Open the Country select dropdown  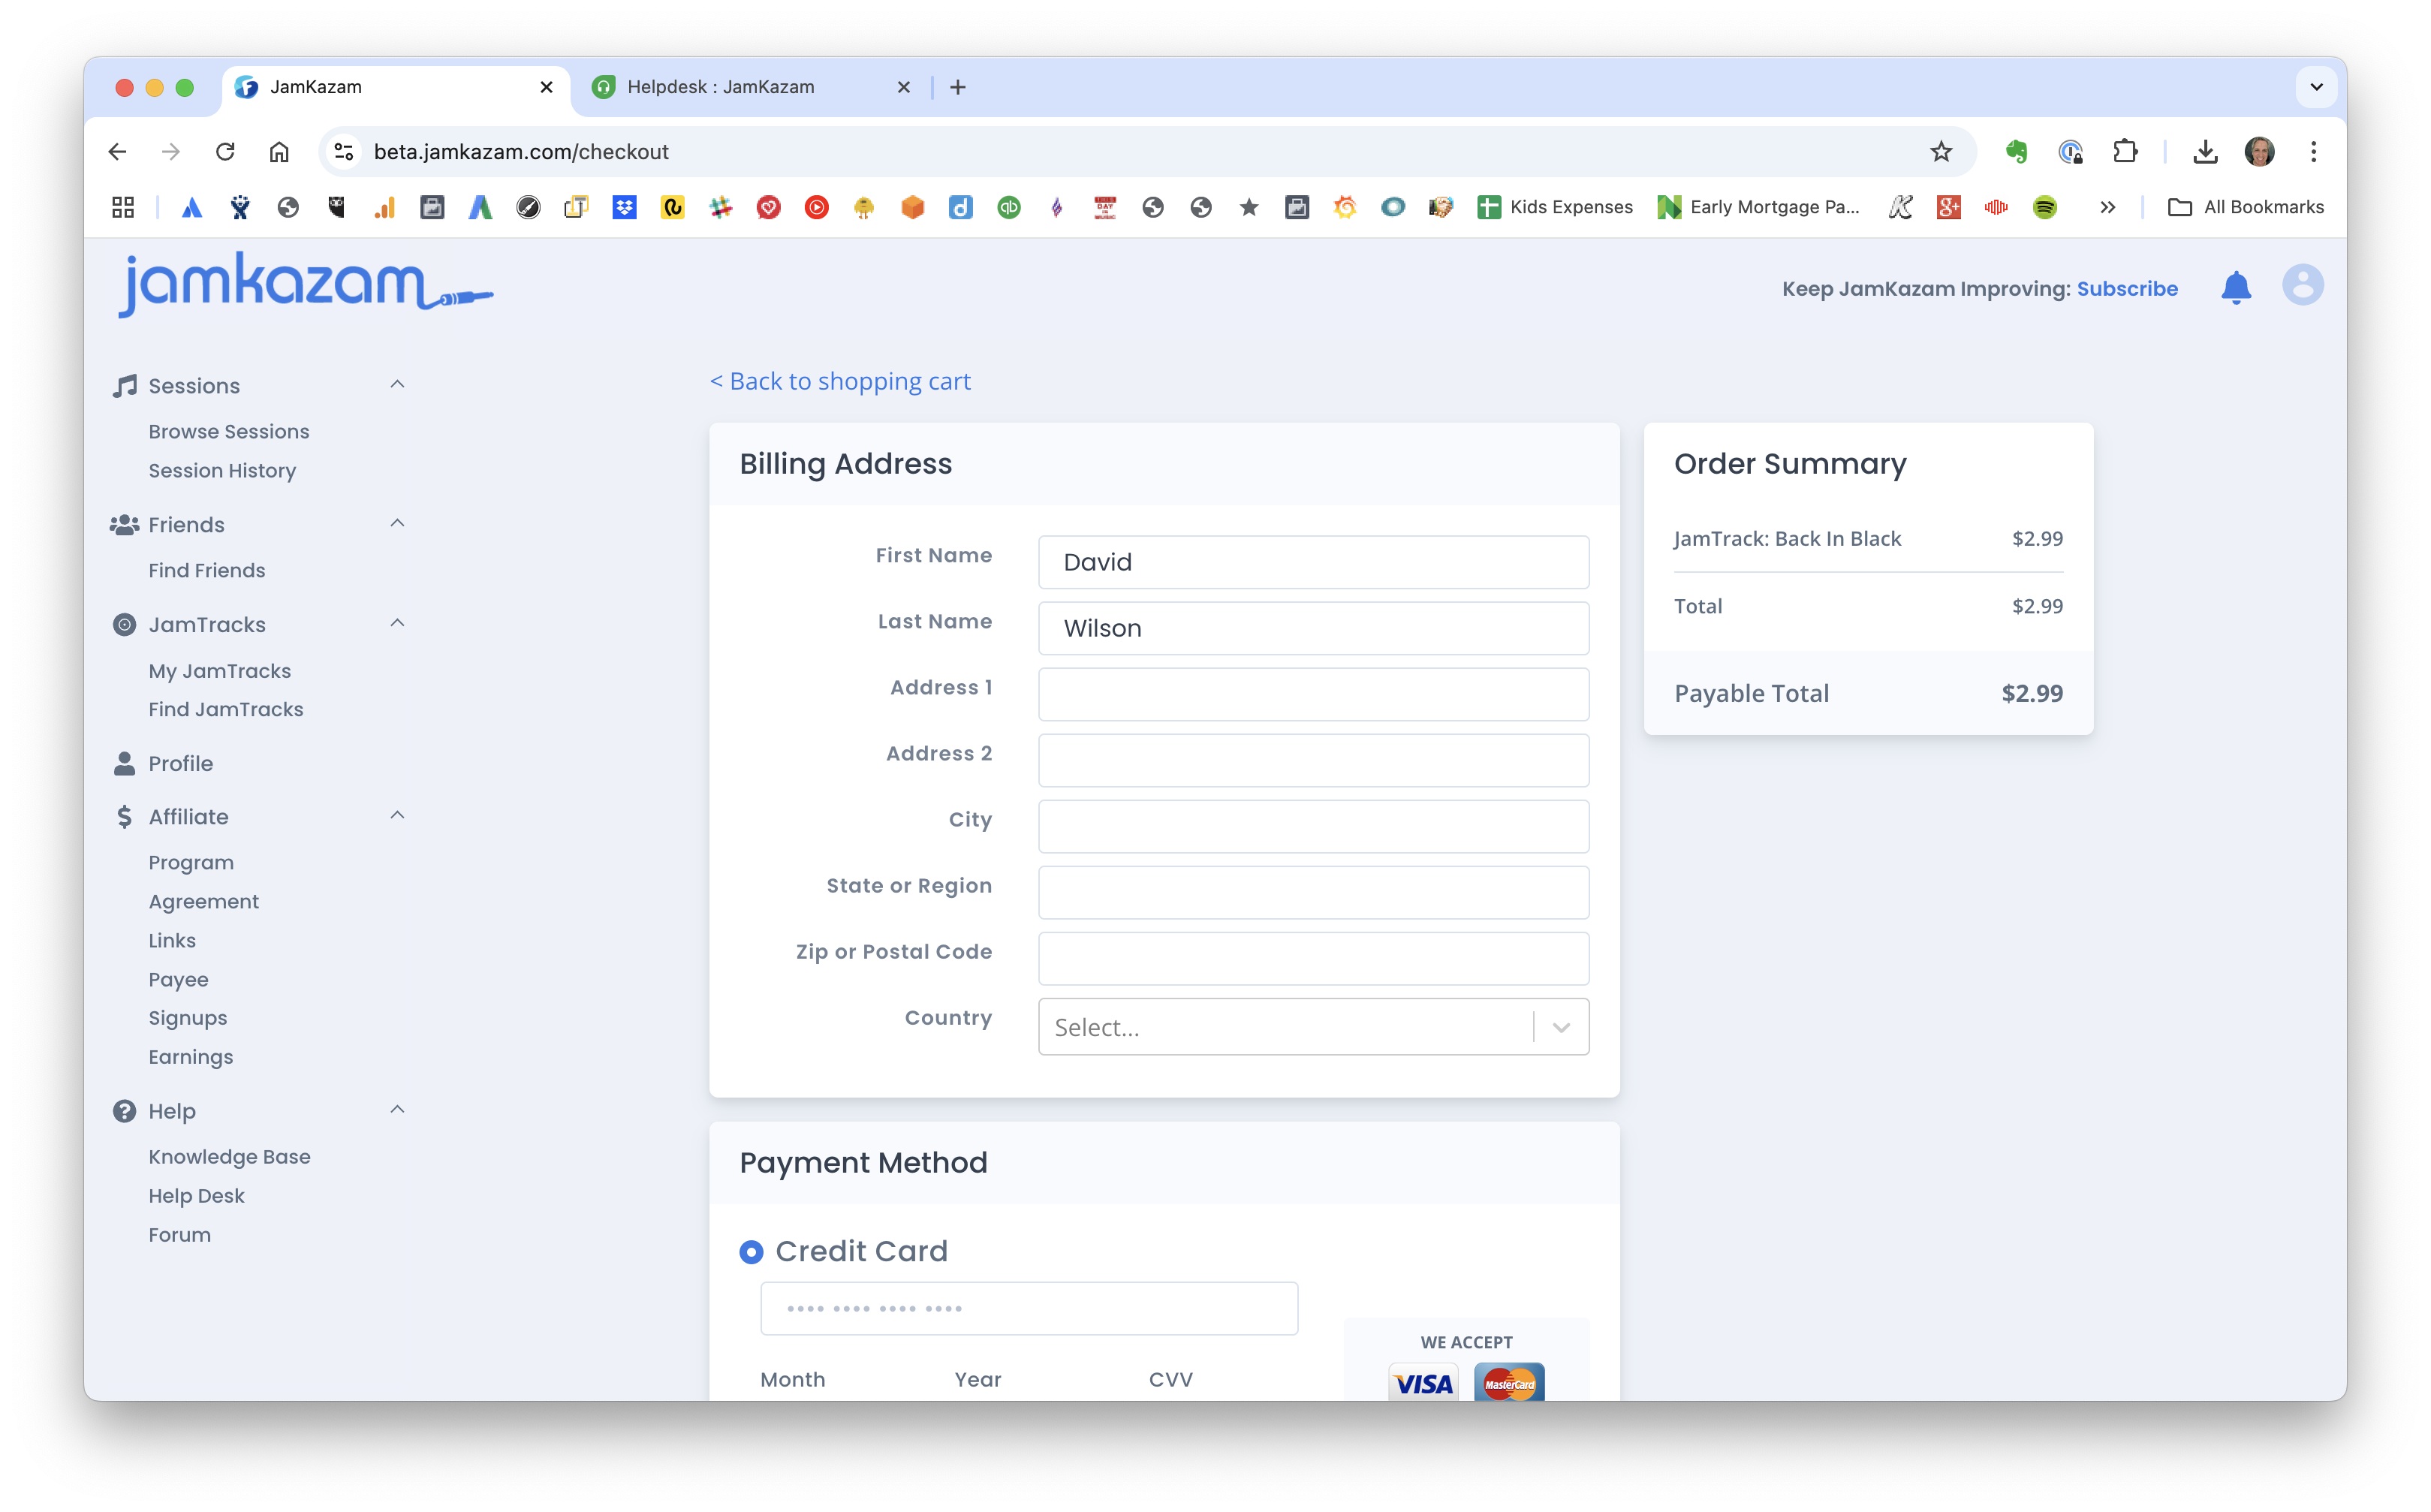(1313, 1027)
